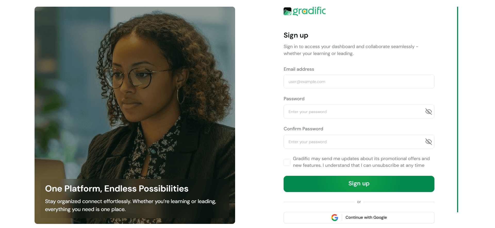Click the promotional offers consent text
This screenshot has height=228, width=495.
click(x=361, y=162)
